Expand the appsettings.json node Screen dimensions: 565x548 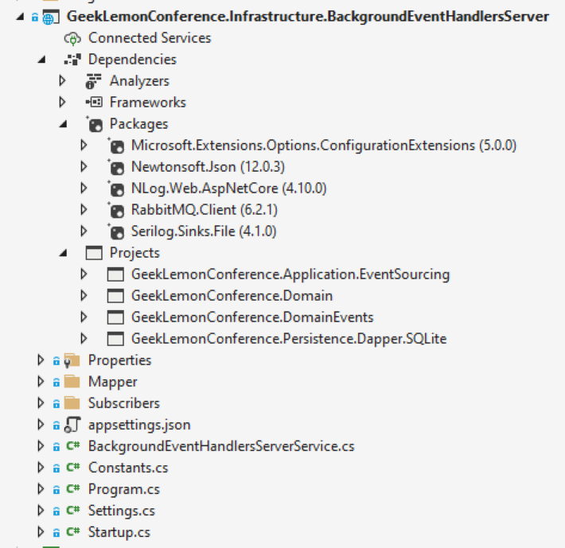(x=41, y=425)
